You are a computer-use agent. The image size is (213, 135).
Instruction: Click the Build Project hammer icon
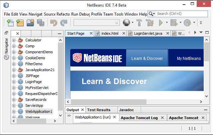[139, 22]
